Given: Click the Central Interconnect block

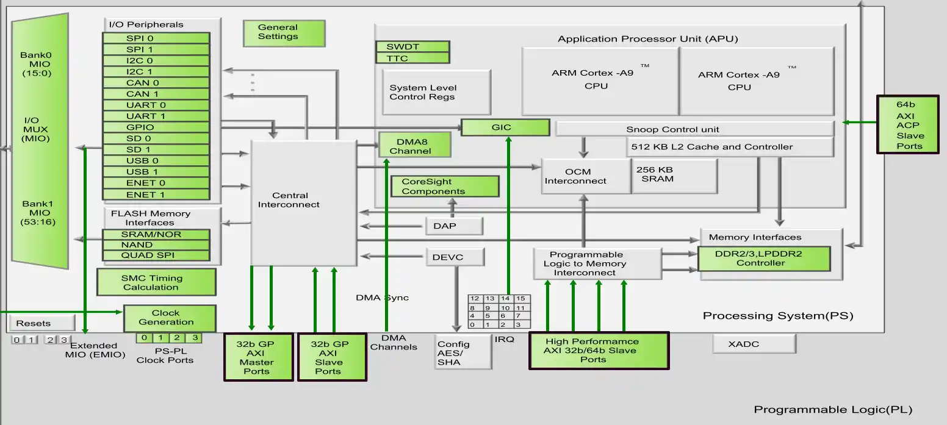Looking at the screenshot, I should (x=304, y=203).
